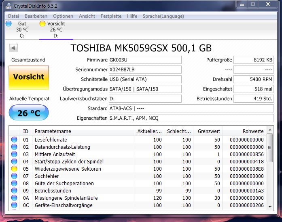Image resolution: width=282 pixels, height=222 pixels.
Task: Click the 26 °C temperature button
Action: point(29,113)
